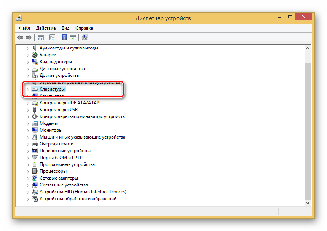Click the Forward arrow toolbar icon
The height and width of the screenshot is (231, 327).
pos(29,37)
